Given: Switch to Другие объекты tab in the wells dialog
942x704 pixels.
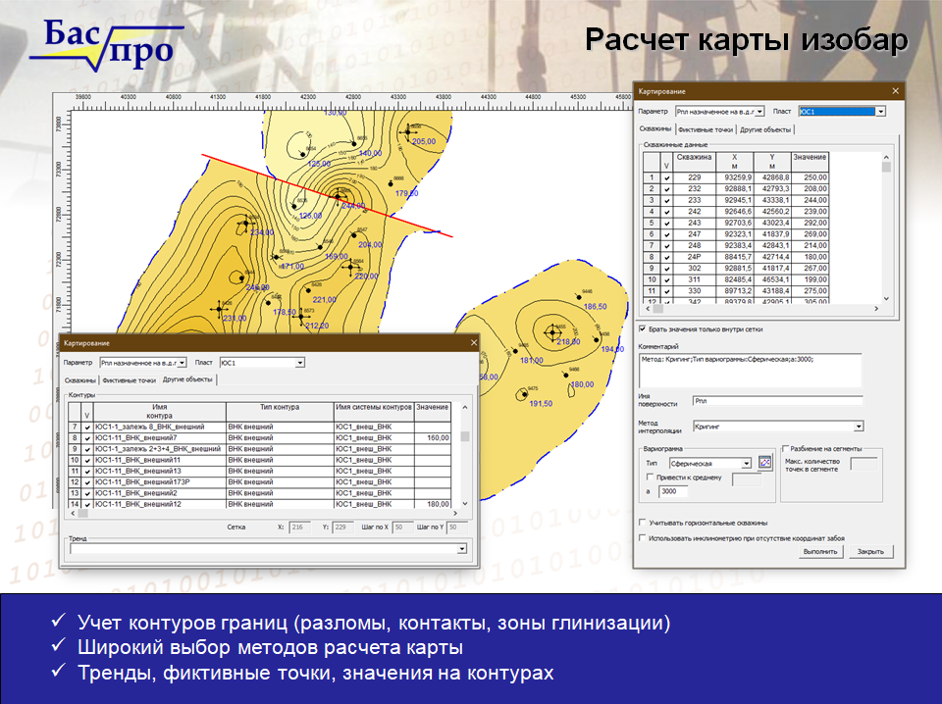Looking at the screenshot, I should [765, 129].
